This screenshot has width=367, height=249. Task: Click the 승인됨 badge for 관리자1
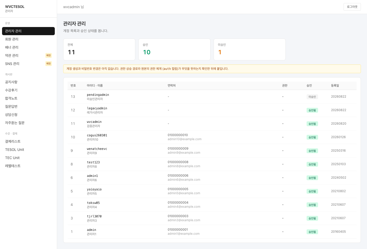tap(312, 232)
